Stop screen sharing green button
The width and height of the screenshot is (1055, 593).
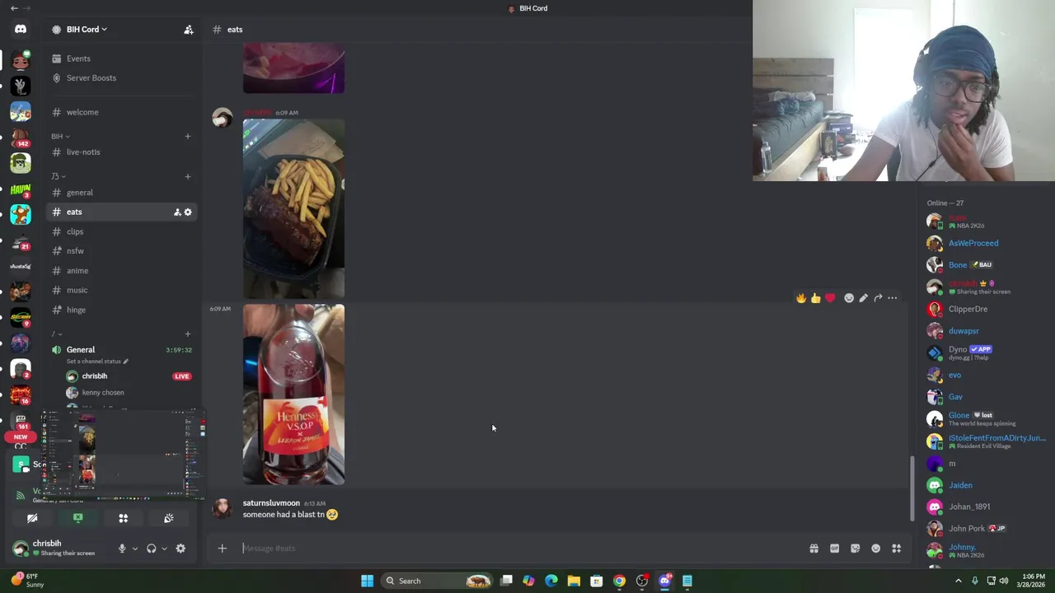click(77, 518)
